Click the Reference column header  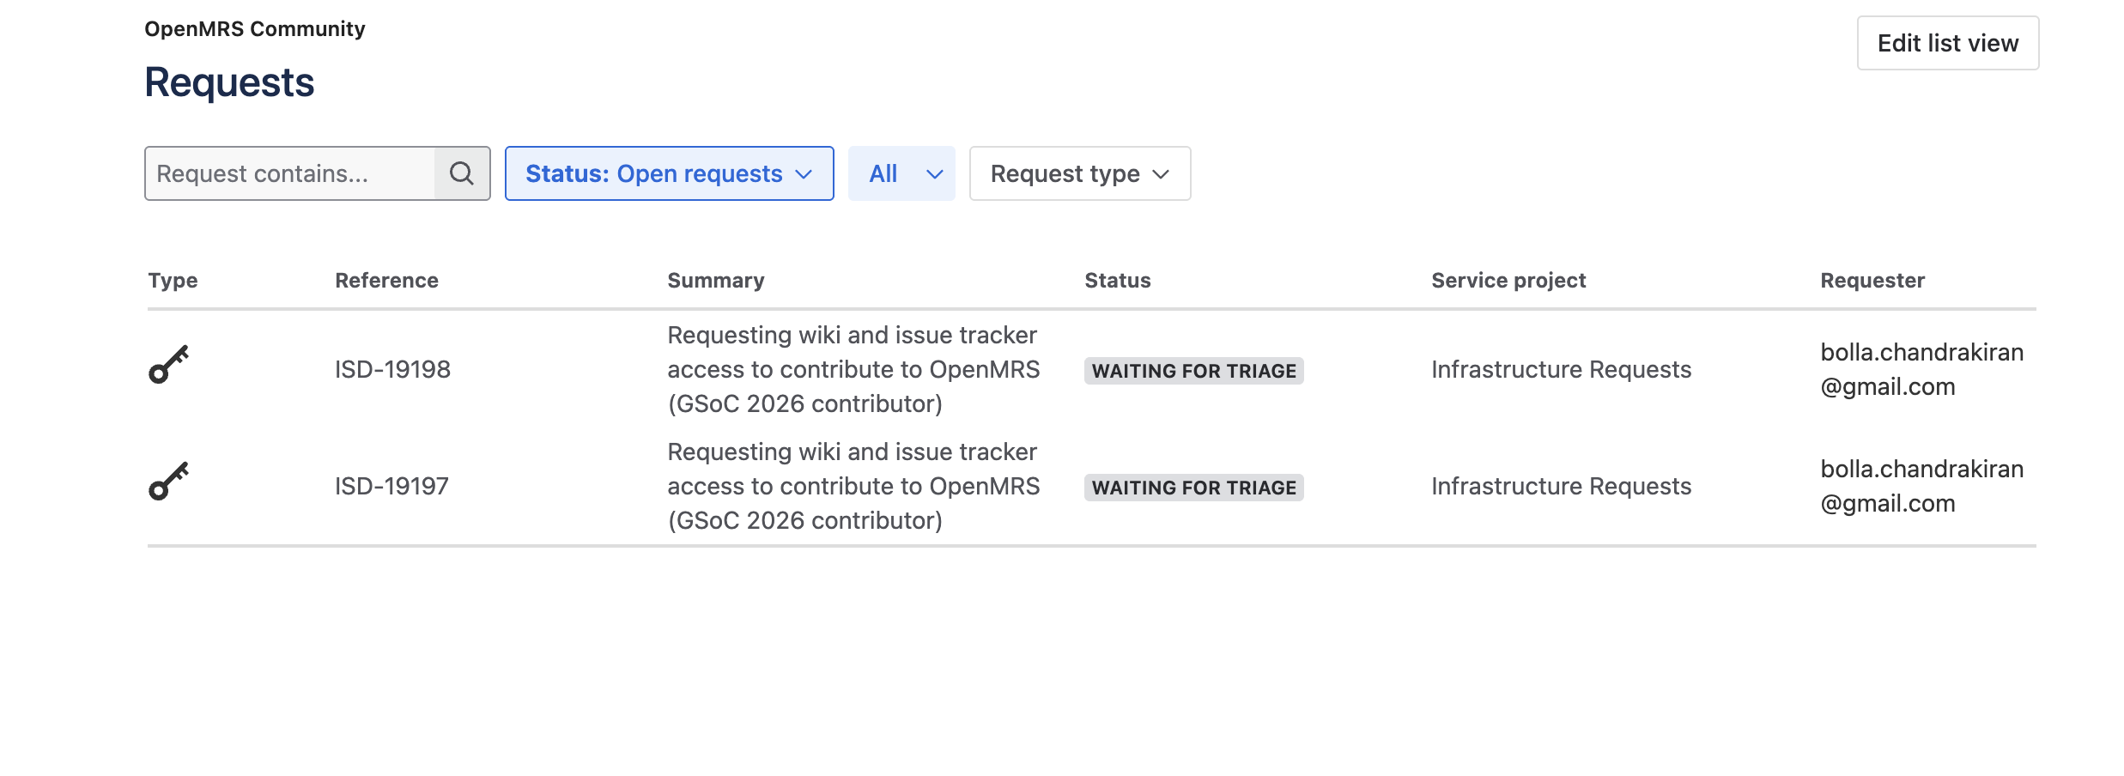tap(386, 281)
